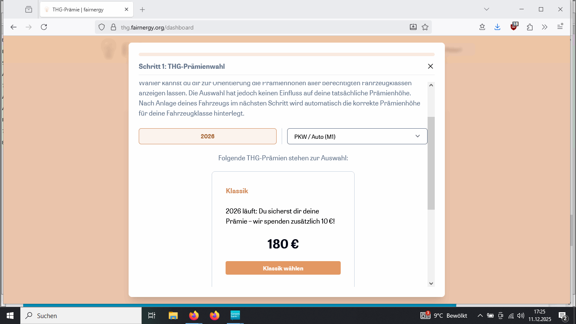Screen dimensions: 576x324
Task: Click the dialog scrollbar up arrow
Action: (431, 85)
